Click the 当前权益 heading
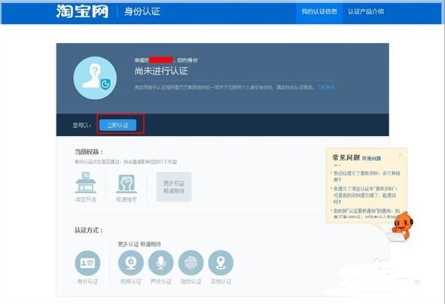The width and height of the screenshot is (445, 304). 89,152
